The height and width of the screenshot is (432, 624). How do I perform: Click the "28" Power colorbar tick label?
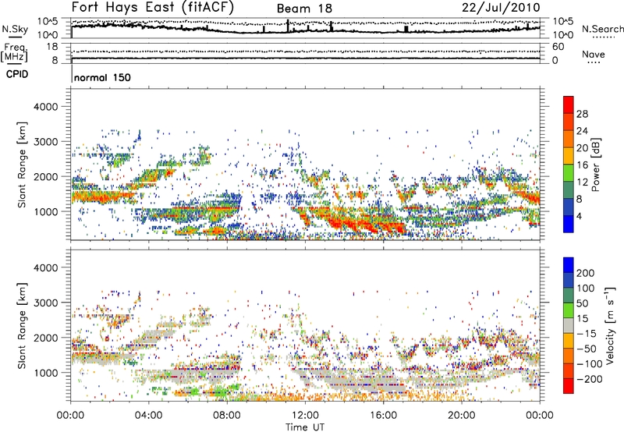point(582,114)
